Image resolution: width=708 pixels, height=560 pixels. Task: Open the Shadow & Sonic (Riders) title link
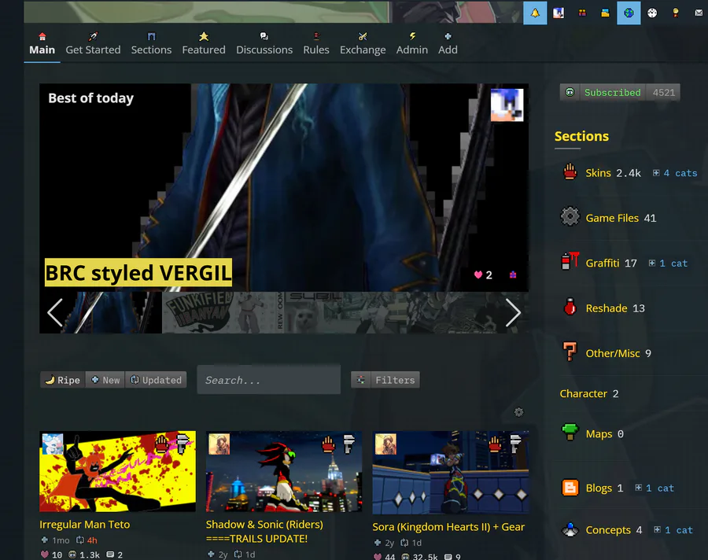pyautogui.click(x=264, y=532)
